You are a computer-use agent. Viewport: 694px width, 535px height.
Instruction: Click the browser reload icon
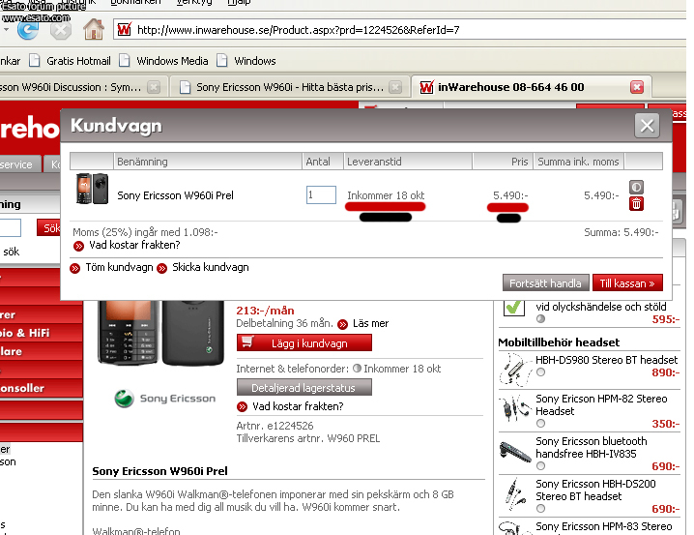click(27, 30)
